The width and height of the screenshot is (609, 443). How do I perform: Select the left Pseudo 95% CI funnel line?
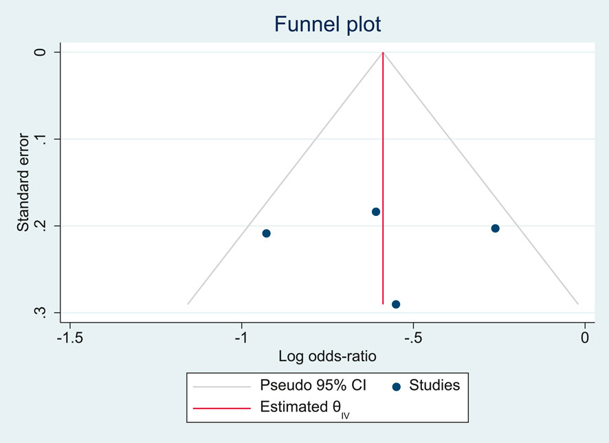285,177
